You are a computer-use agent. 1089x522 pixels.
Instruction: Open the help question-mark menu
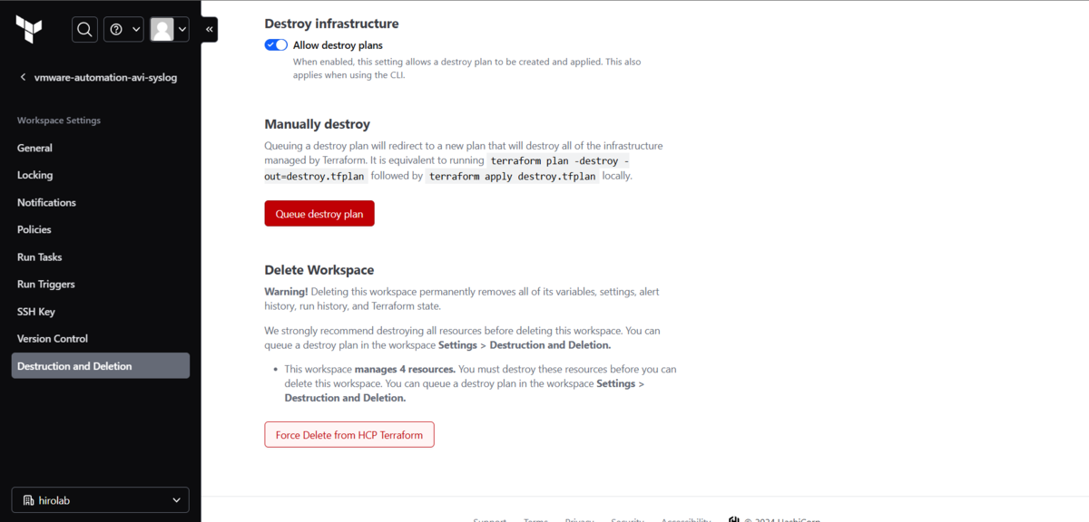(x=124, y=30)
